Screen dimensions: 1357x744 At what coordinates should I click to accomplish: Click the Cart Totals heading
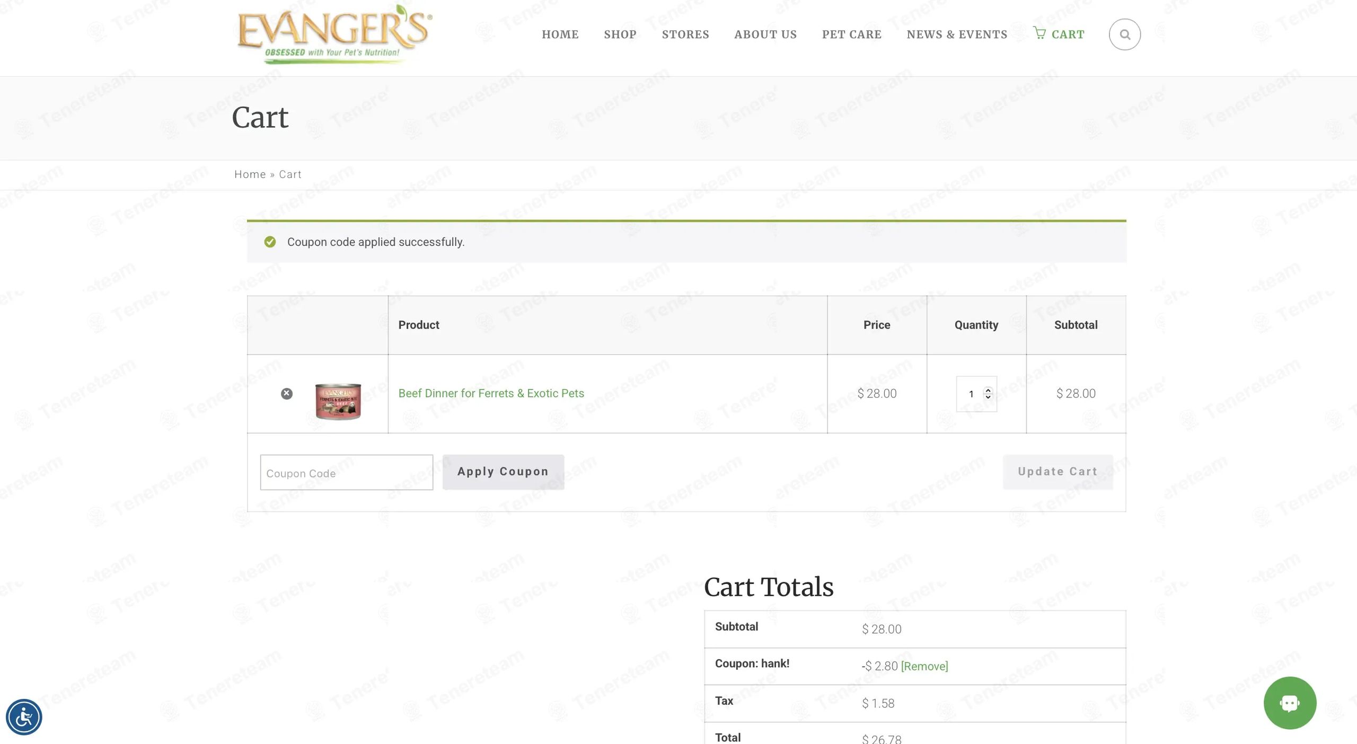(x=769, y=587)
